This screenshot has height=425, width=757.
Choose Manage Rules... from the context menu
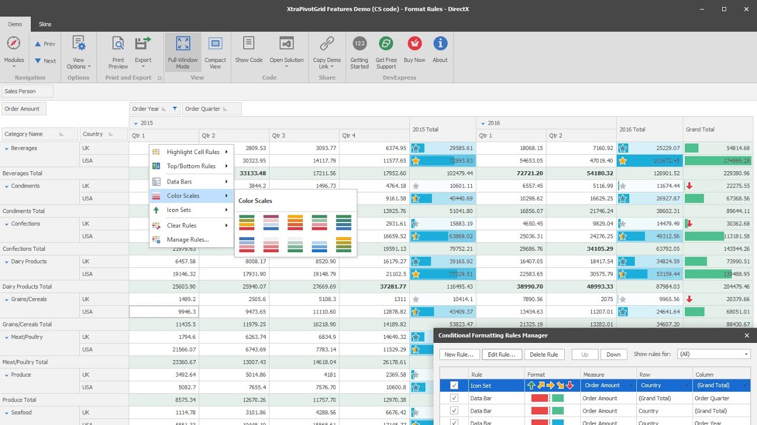[x=191, y=240]
